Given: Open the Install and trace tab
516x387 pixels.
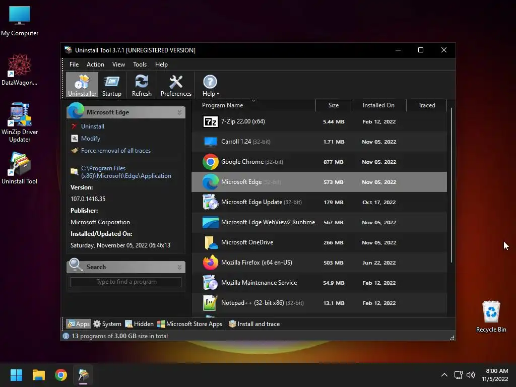Looking at the screenshot, I should pos(254,324).
